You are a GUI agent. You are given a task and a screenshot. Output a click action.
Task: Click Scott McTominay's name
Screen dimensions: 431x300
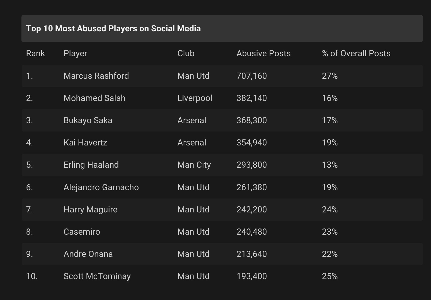pyautogui.click(x=97, y=276)
